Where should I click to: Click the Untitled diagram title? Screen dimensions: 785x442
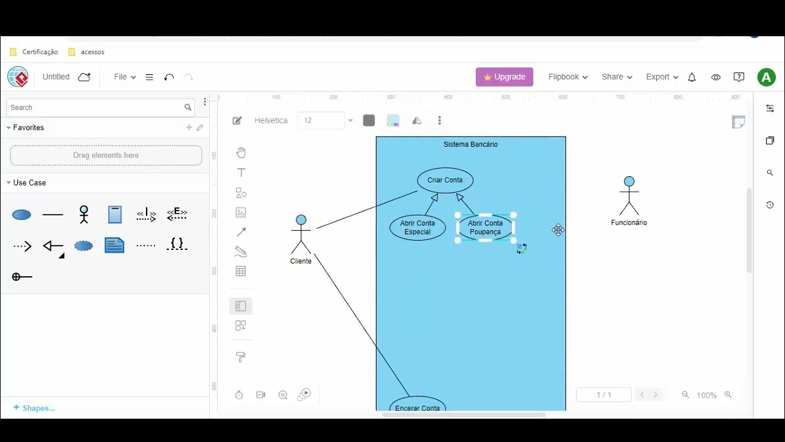coord(56,77)
